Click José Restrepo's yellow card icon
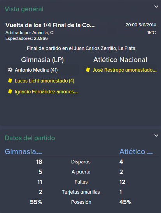The width and height of the screenshot is (161, 213). [88, 70]
